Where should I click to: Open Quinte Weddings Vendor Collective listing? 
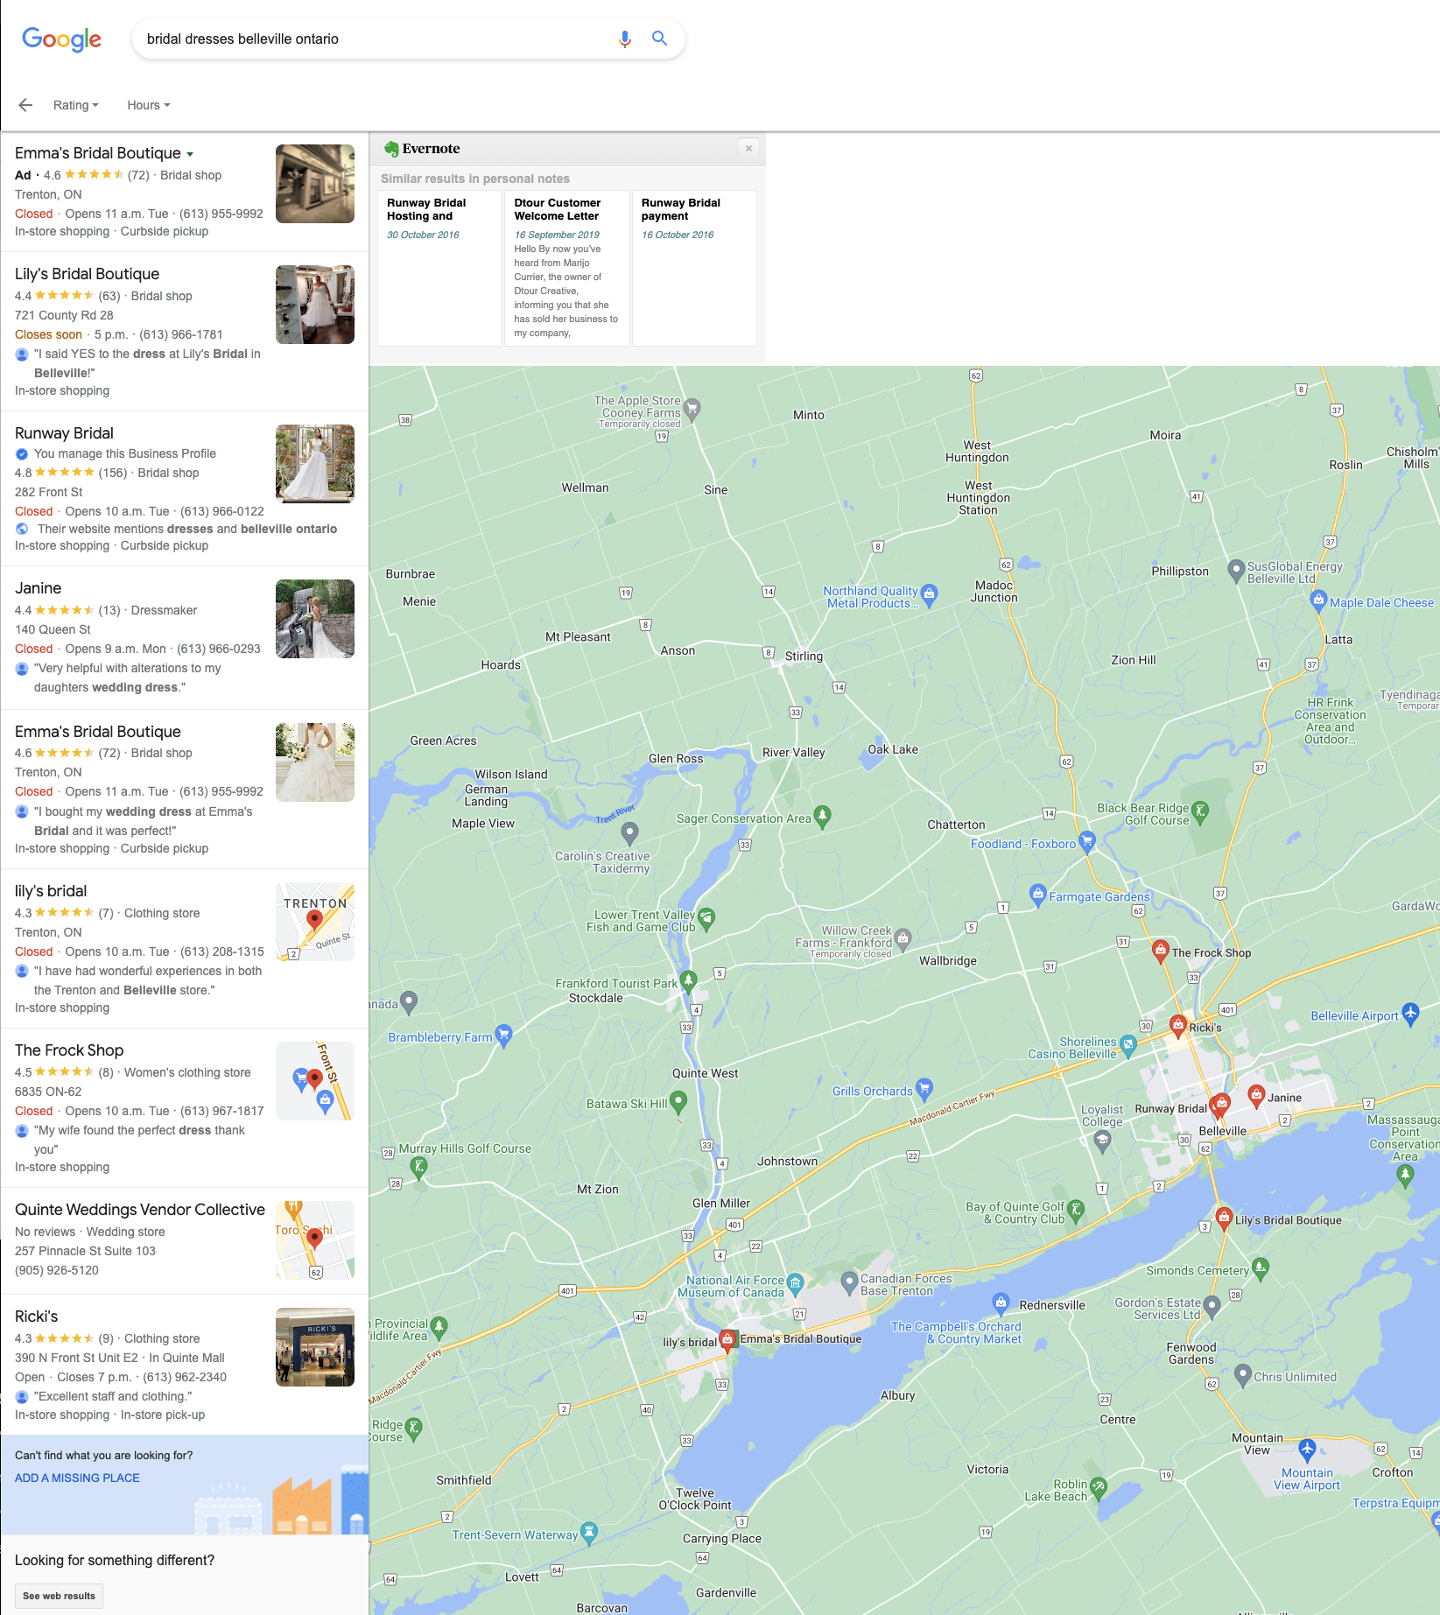[x=140, y=1210]
